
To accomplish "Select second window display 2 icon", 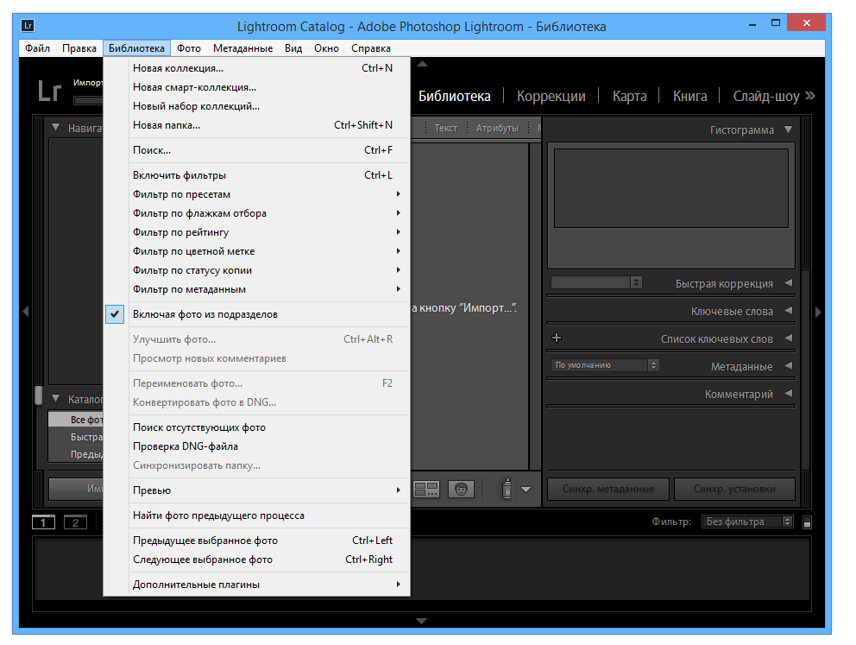I will [75, 522].
